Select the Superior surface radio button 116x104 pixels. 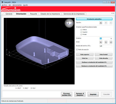click(x=81, y=32)
